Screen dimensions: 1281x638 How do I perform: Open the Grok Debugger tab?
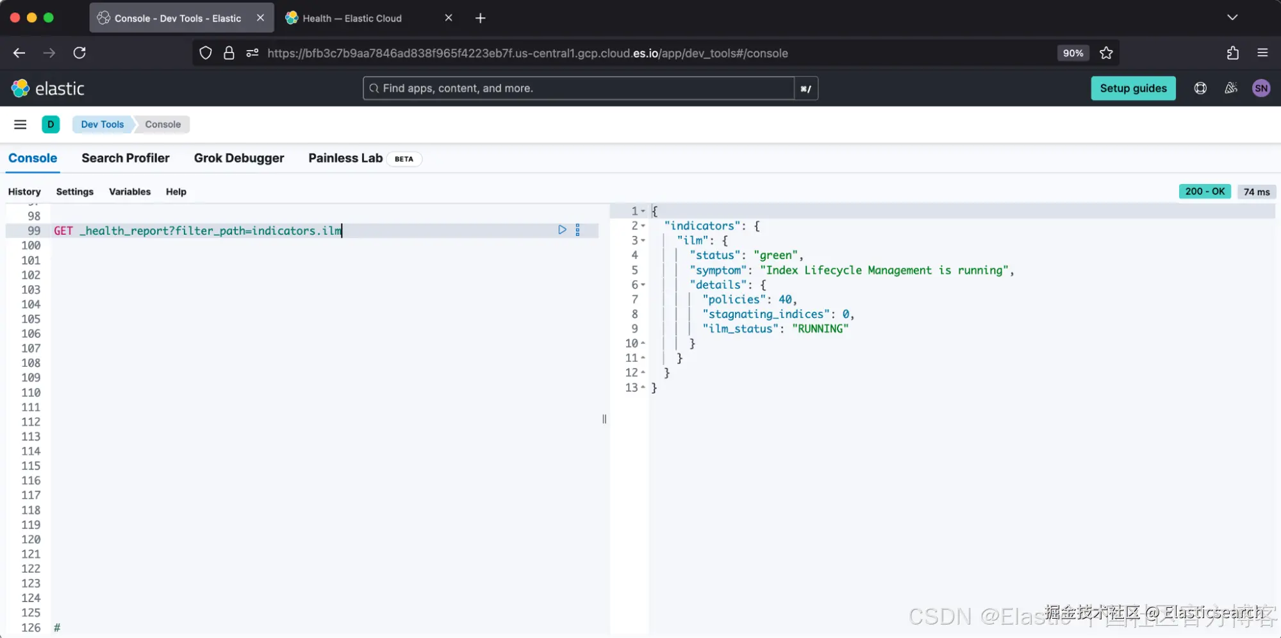(239, 158)
